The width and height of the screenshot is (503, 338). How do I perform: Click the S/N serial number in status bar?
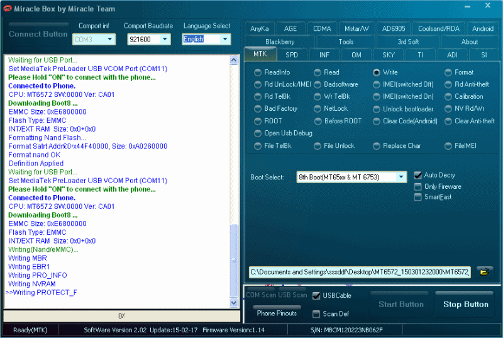pos(346,330)
